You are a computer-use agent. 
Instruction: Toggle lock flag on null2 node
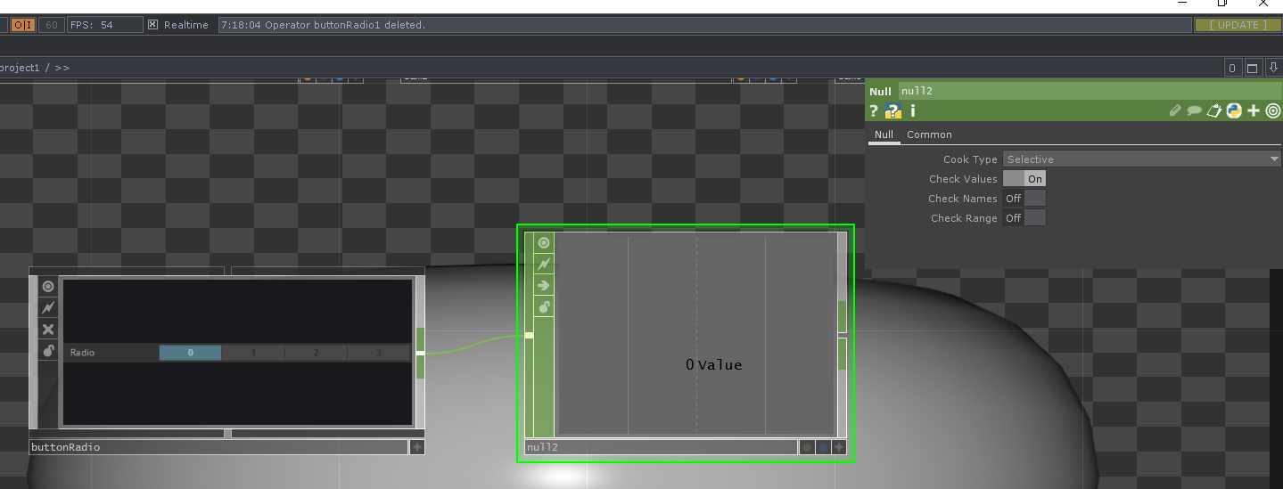[543, 307]
